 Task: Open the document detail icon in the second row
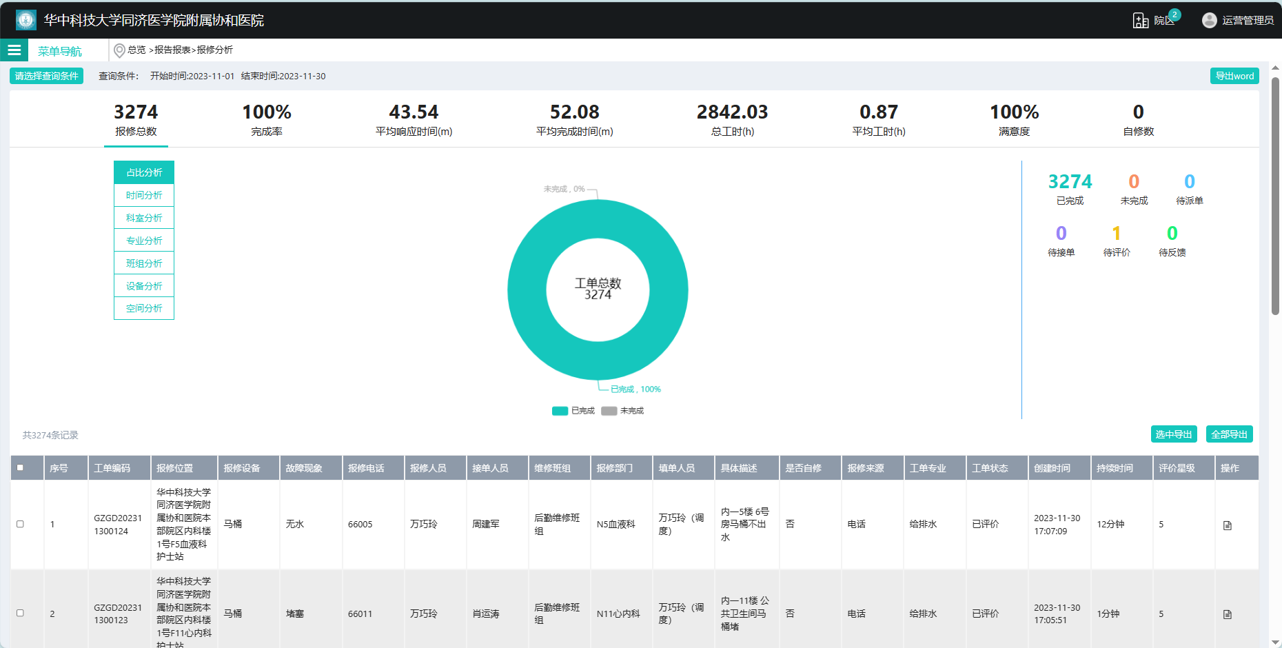point(1228,613)
